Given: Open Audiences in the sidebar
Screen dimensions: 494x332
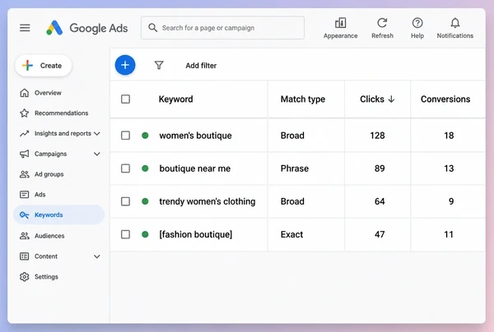Looking at the screenshot, I should click(x=49, y=236).
